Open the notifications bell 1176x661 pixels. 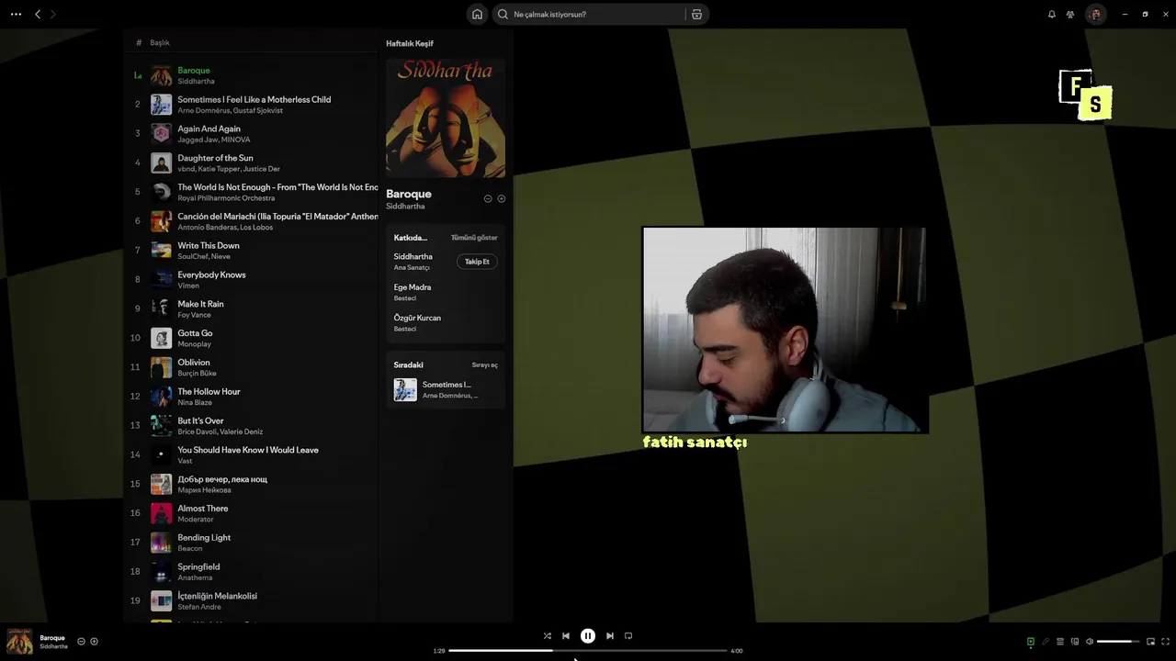1052,14
